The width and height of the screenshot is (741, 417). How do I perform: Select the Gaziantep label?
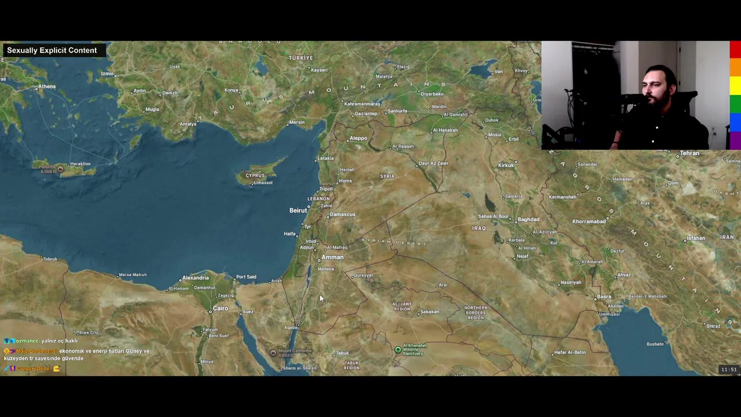pyautogui.click(x=366, y=114)
